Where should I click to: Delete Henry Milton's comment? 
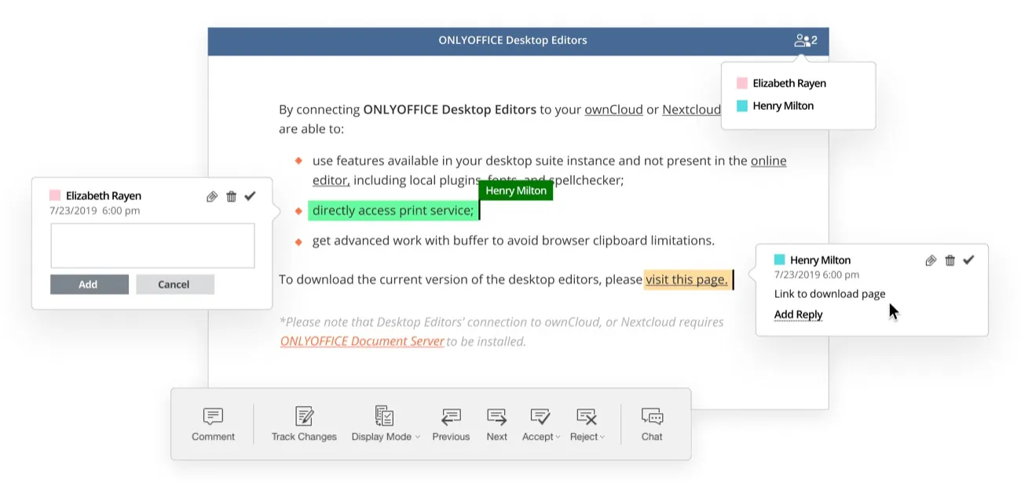coord(950,260)
